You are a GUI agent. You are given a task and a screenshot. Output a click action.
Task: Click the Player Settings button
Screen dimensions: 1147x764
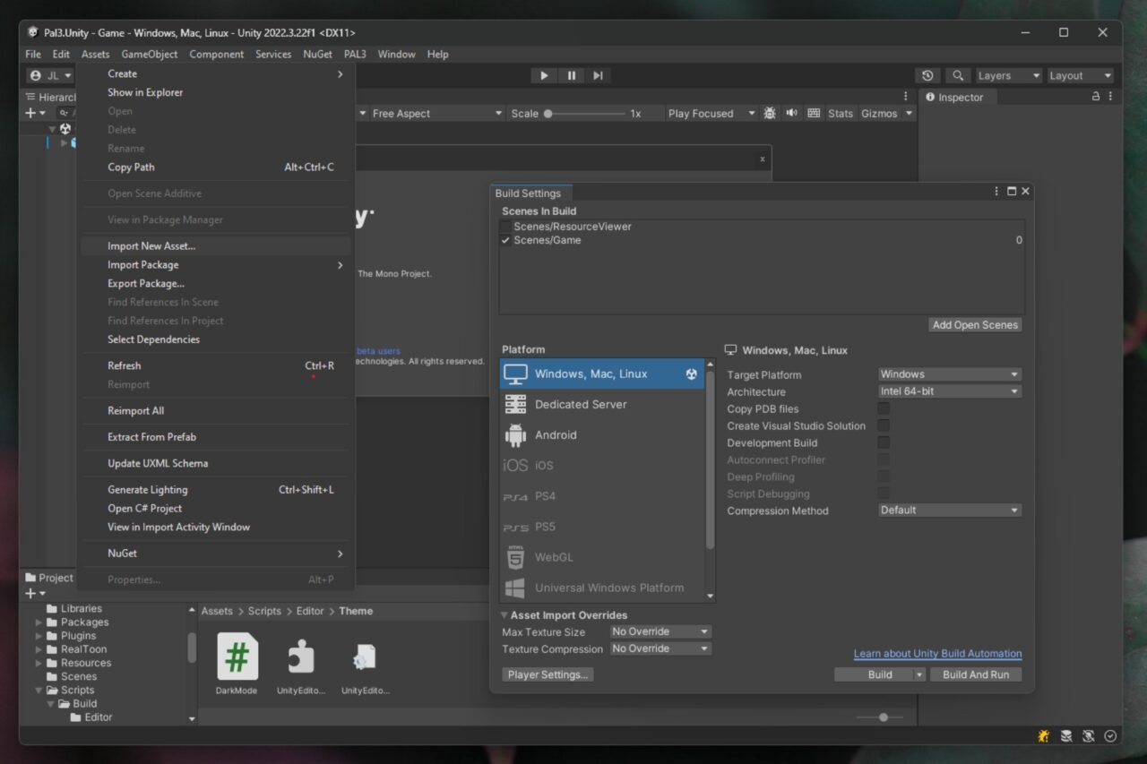point(548,674)
